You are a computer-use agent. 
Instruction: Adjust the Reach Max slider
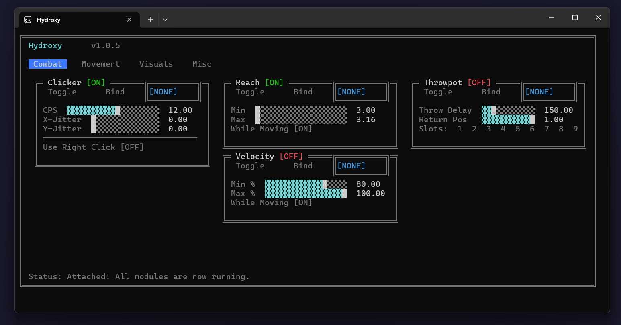tap(301, 120)
